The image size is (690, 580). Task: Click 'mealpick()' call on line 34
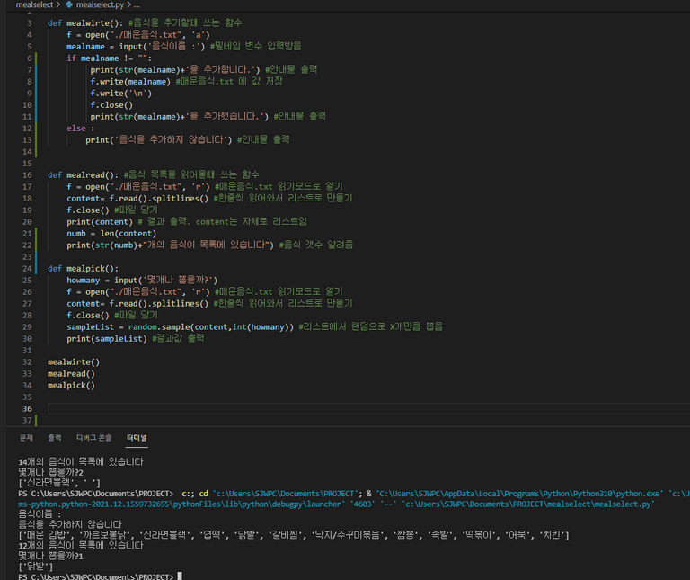tap(71, 386)
